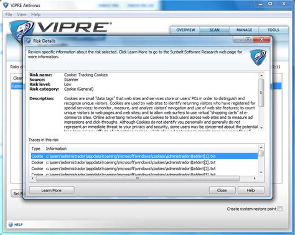Minimize the VIPRE Antivirus main window
Screen dimensions: 295x235
[261, 4]
